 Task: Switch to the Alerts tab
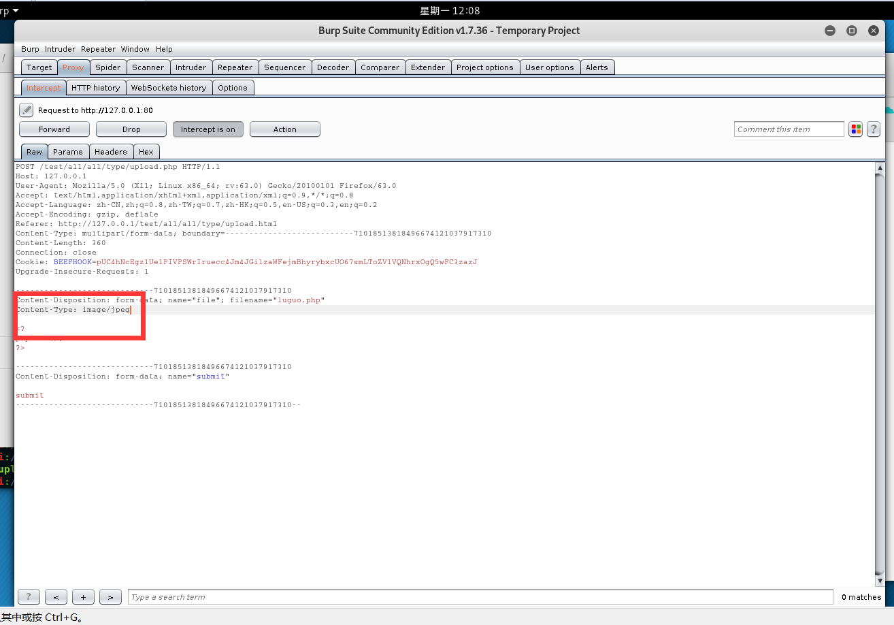pos(597,67)
